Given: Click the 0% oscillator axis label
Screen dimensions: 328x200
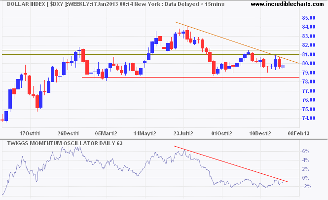Looking at the screenshot, I should point(306,178).
